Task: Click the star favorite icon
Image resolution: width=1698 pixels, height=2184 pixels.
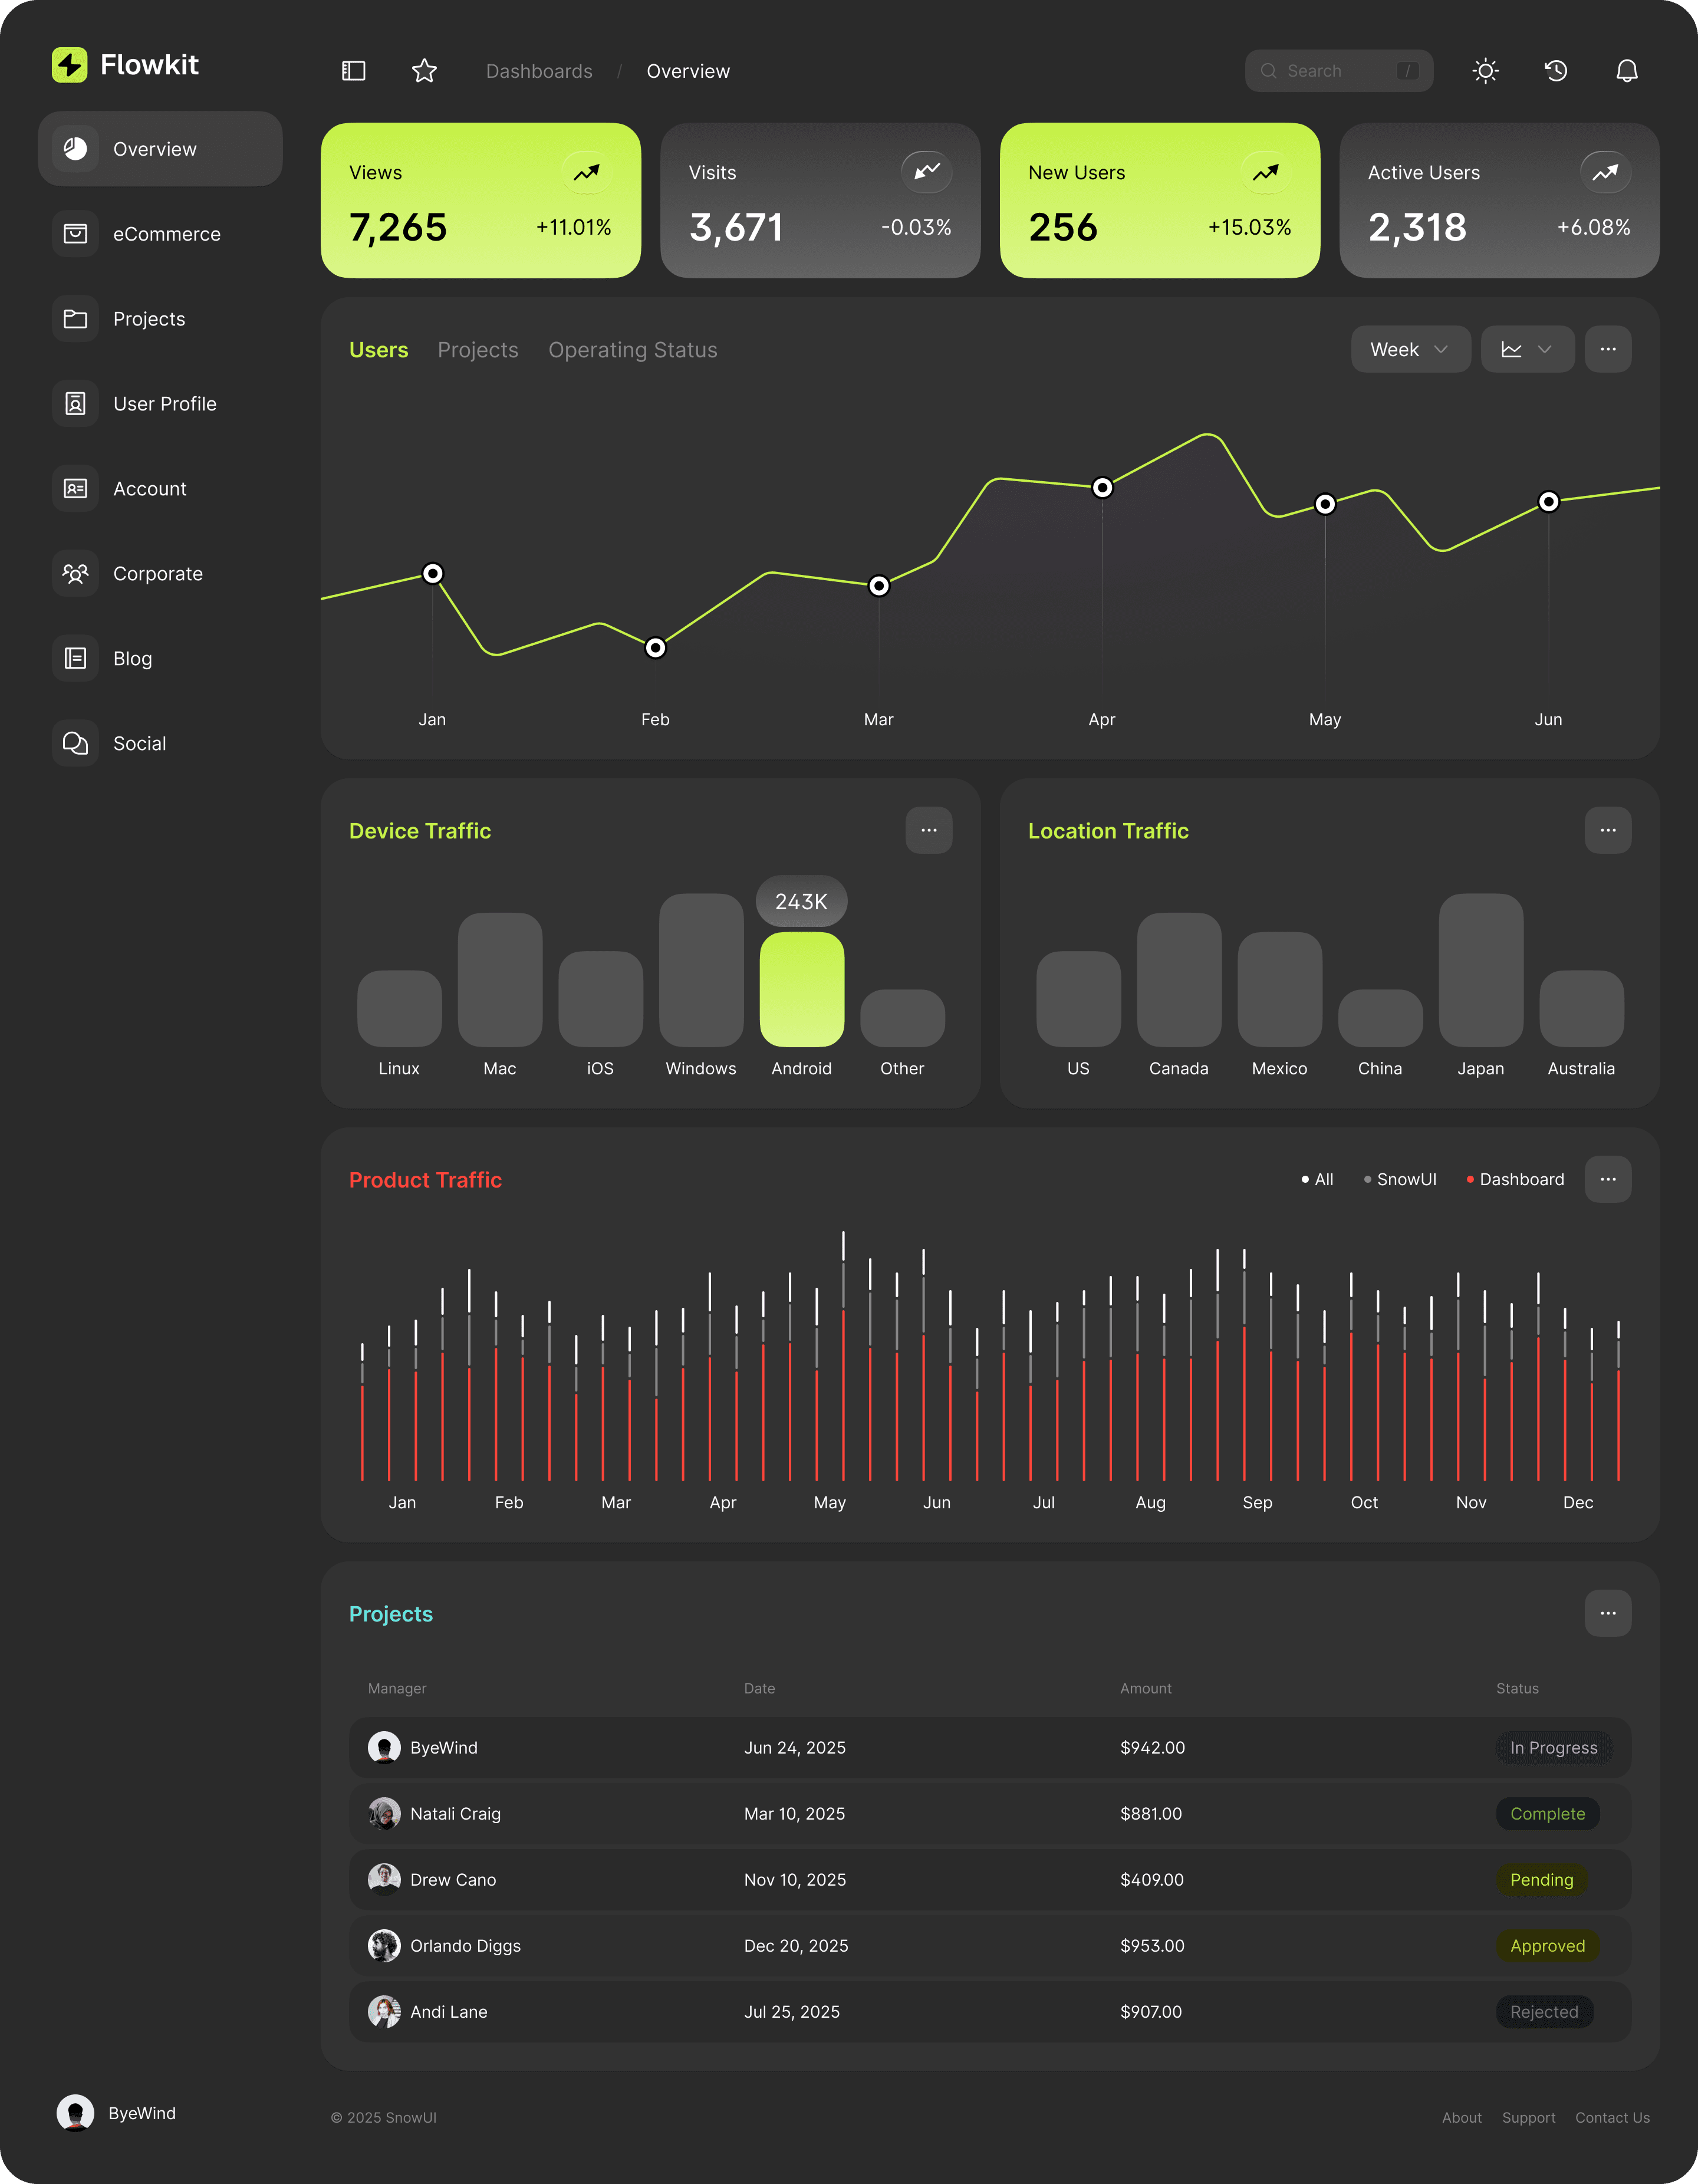Action: [424, 71]
